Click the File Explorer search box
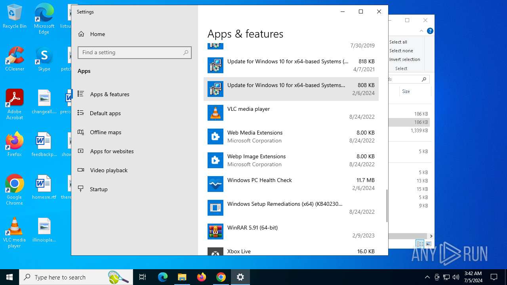The image size is (507, 285). 409,79
